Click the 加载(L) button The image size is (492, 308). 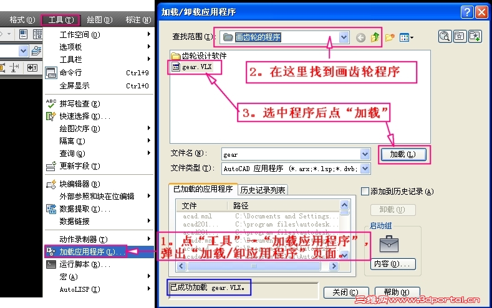(x=403, y=154)
